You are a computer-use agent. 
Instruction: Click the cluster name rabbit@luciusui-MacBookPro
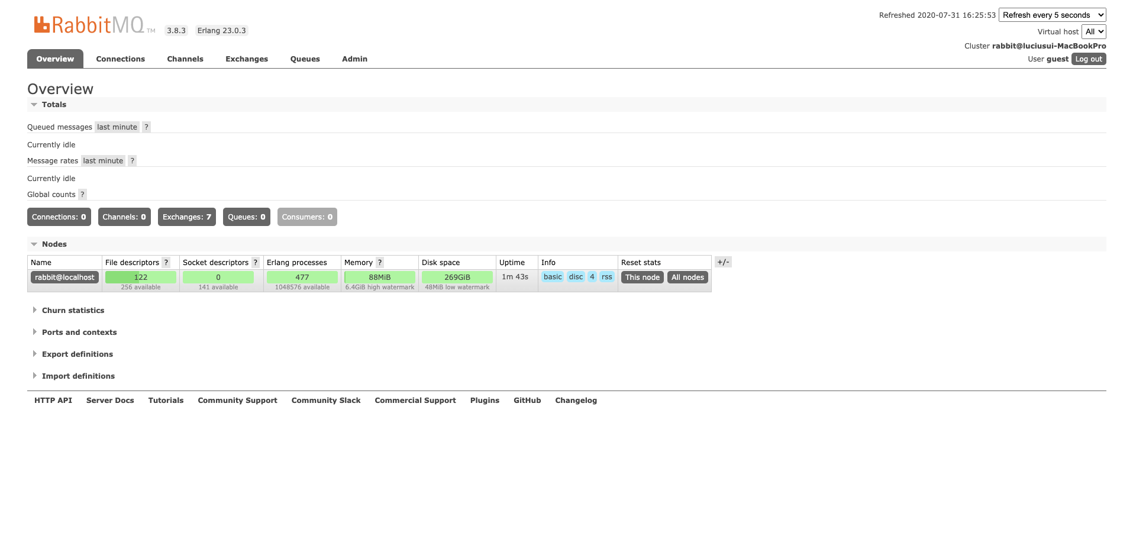1049,46
